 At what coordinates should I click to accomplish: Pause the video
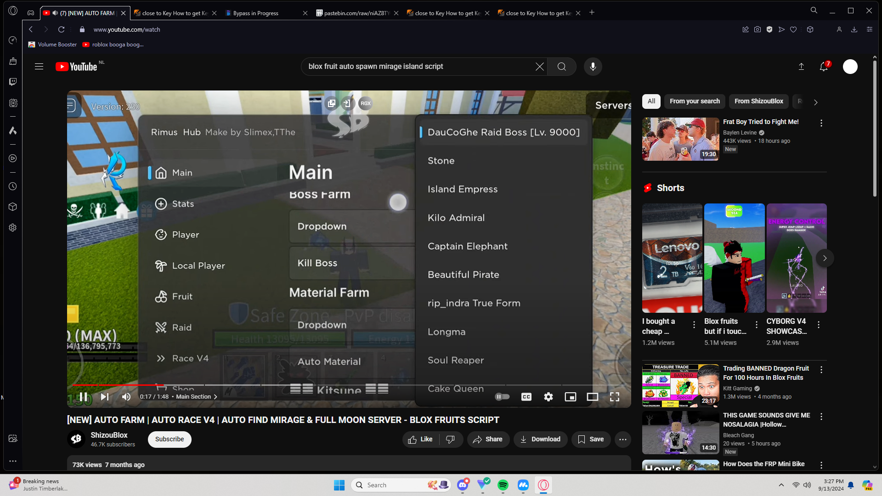pyautogui.click(x=84, y=397)
